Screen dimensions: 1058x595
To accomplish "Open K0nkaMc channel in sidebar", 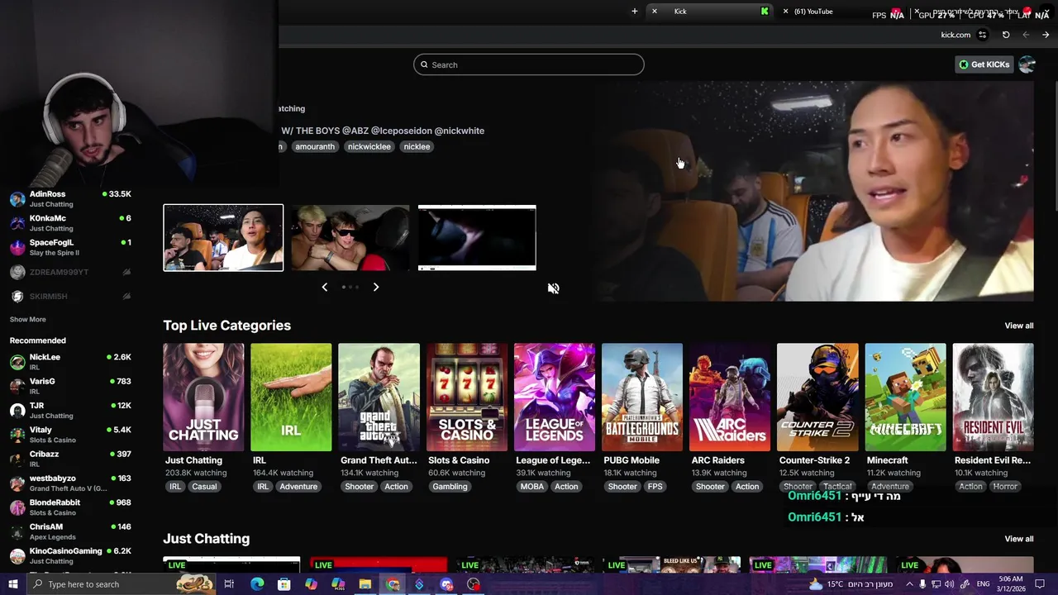I will click(70, 223).
